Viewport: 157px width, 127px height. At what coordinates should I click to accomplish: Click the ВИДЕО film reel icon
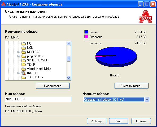tap(23, 73)
